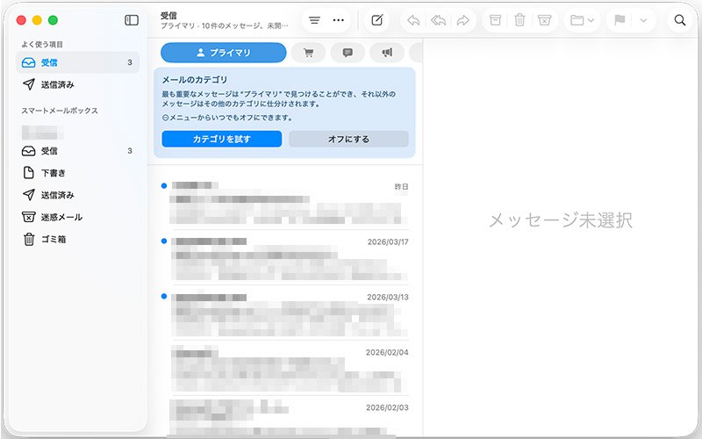Image resolution: width=702 pixels, height=439 pixels.
Task: Open the message dated 2026/02/04
Action: 284,369
